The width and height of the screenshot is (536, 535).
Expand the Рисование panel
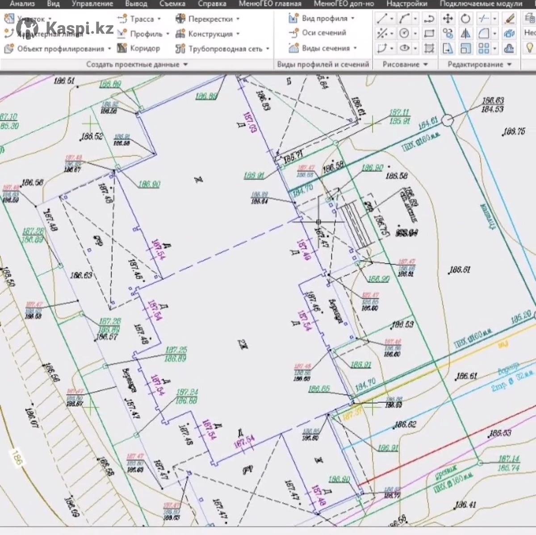405,64
